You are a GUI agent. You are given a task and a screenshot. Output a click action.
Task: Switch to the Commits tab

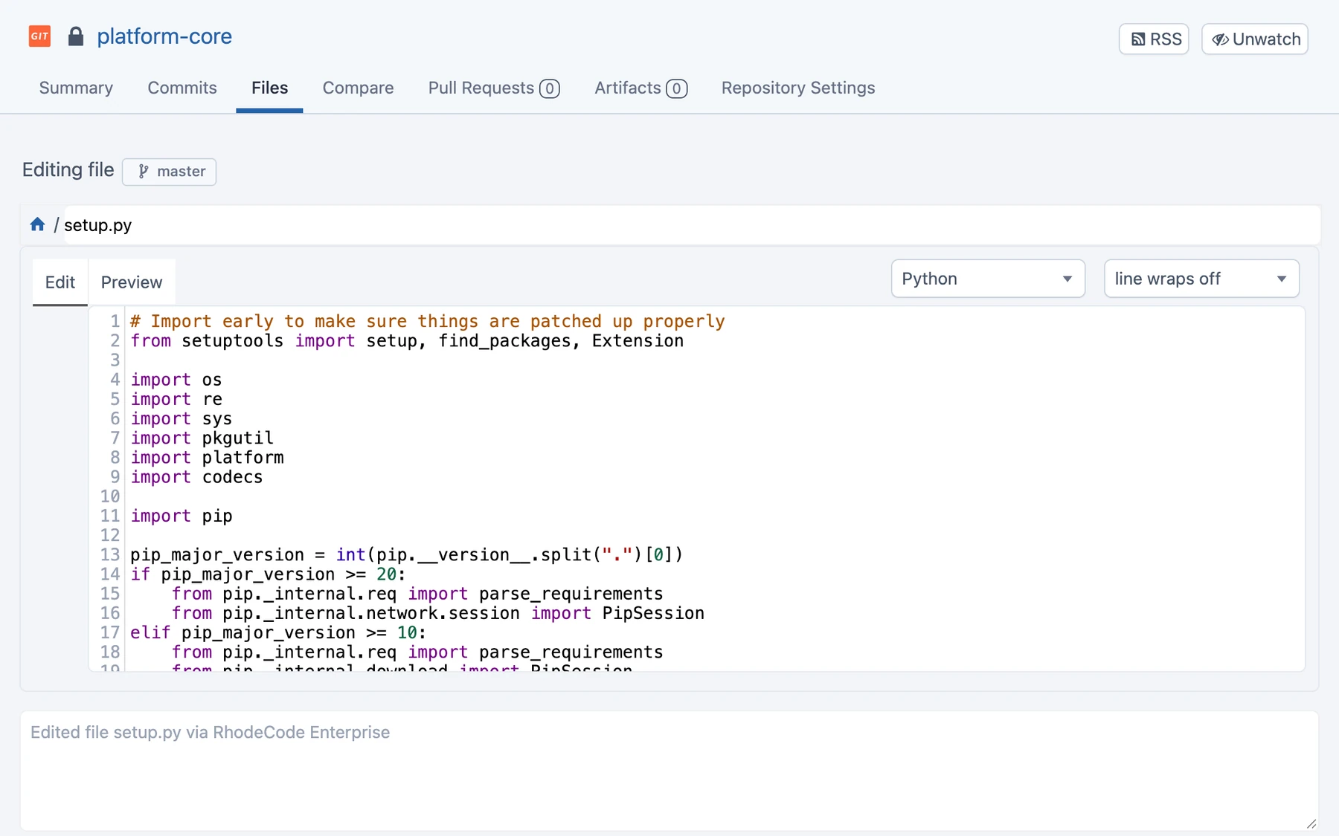[x=182, y=88]
